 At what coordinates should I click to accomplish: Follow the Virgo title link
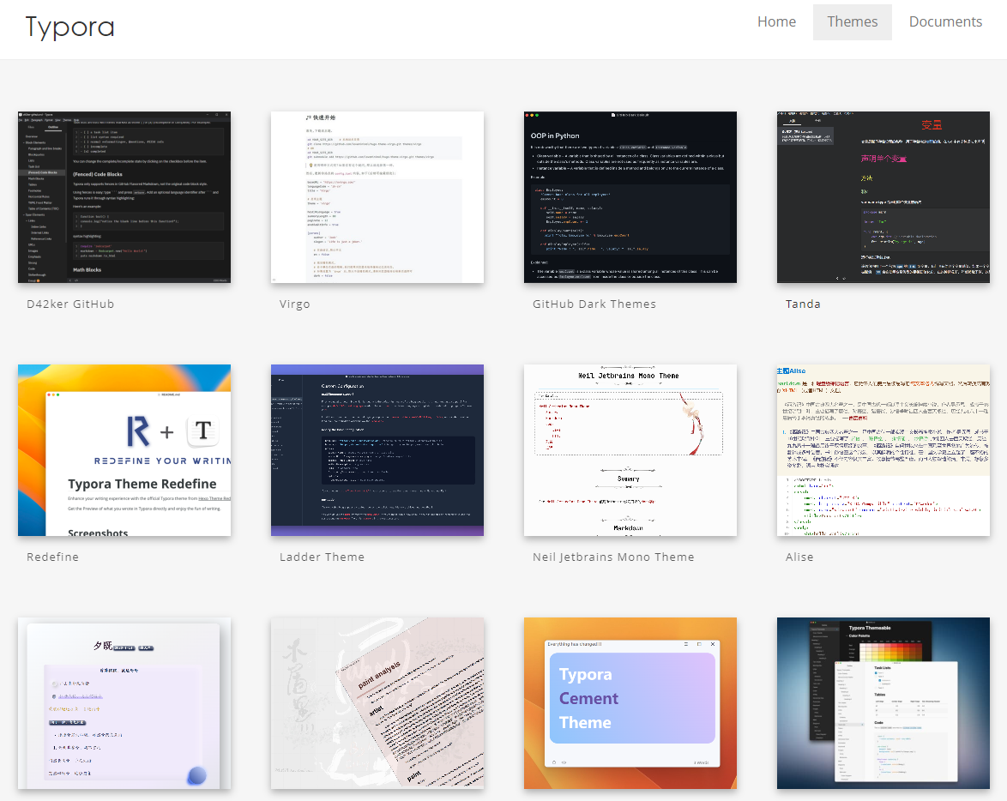(x=295, y=304)
